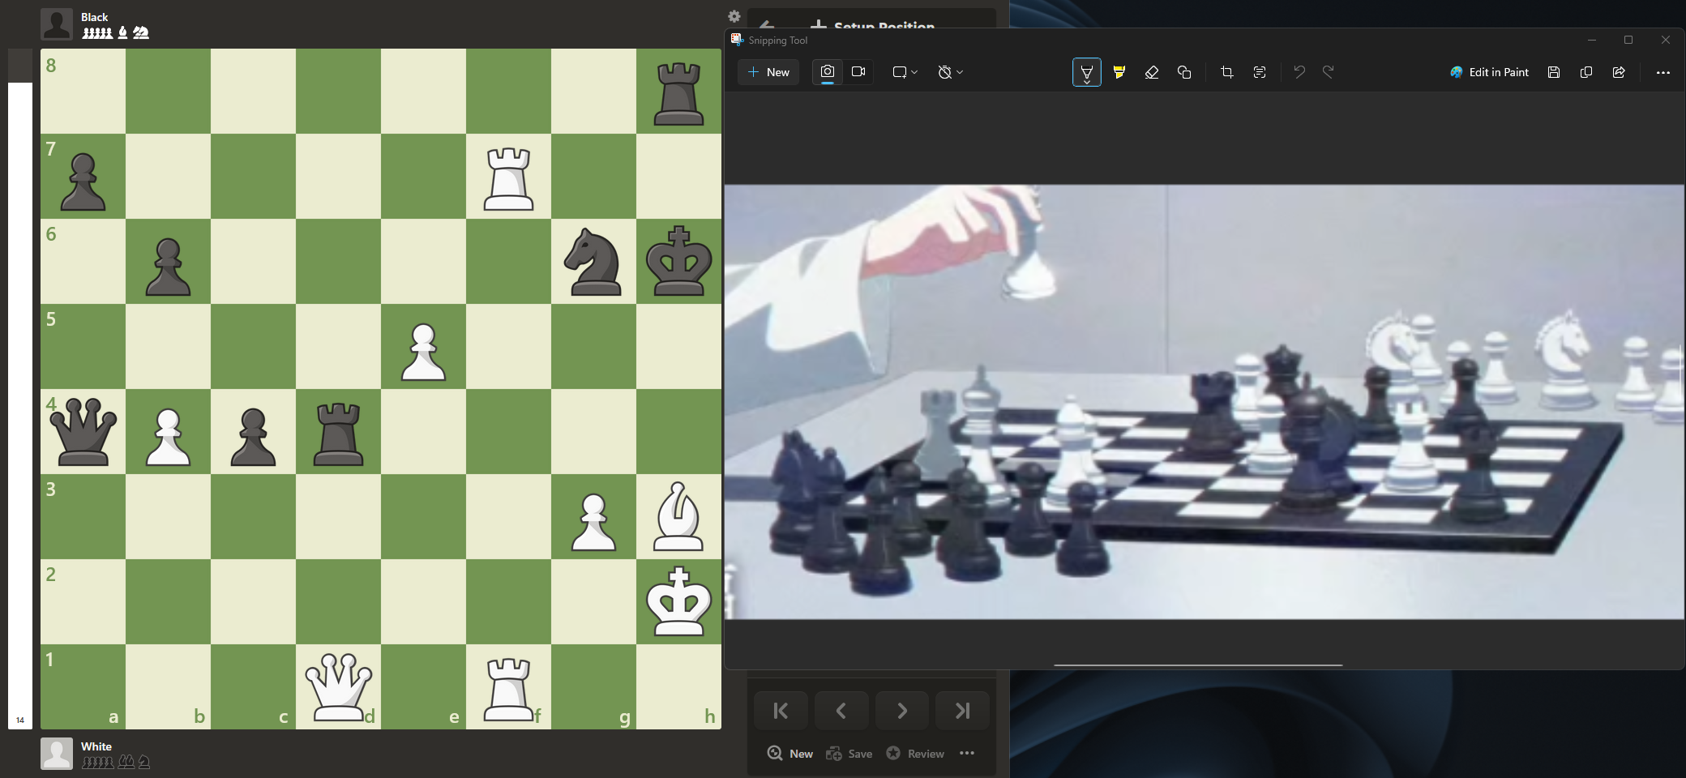
Task: Click the captured chessboard image in Snipping Tool
Action: pos(1205,402)
